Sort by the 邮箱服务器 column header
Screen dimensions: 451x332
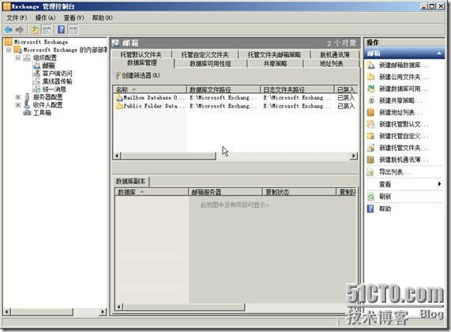pos(225,192)
